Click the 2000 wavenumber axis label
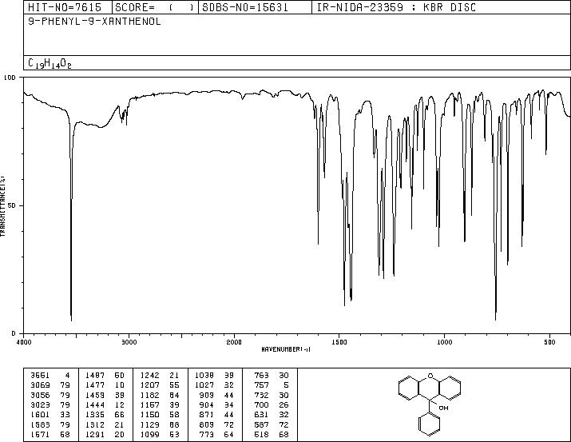The height and width of the screenshot is (442, 571). click(x=234, y=342)
